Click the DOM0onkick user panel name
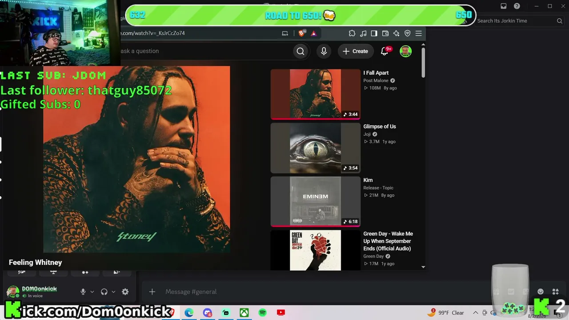 click(x=39, y=289)
